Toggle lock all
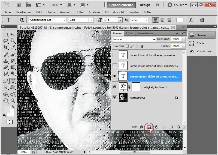 coord(142,46)
